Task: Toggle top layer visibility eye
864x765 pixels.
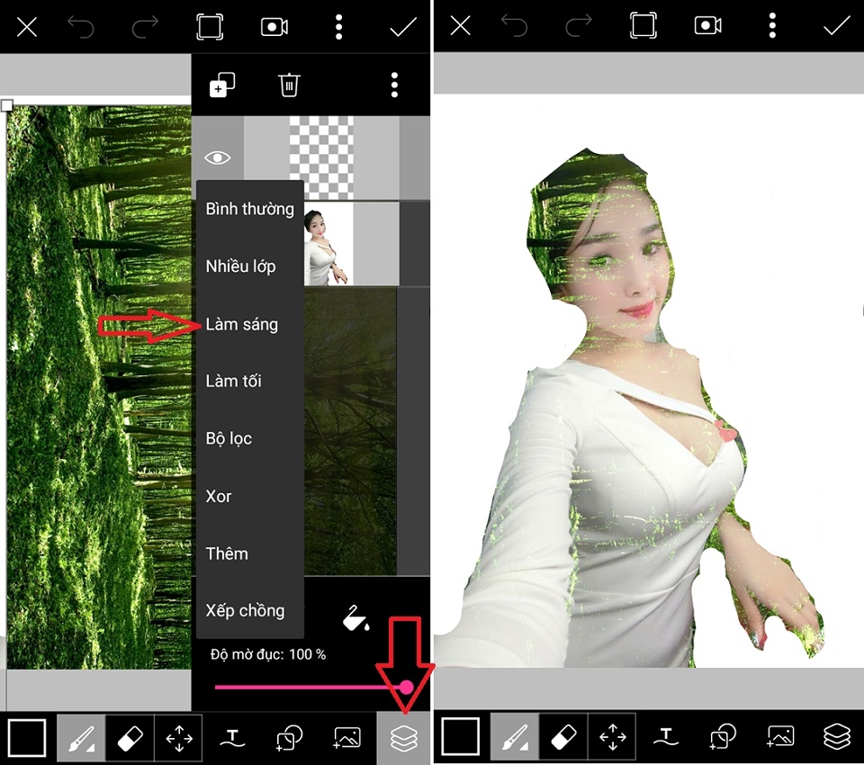Action: (218, 158)
